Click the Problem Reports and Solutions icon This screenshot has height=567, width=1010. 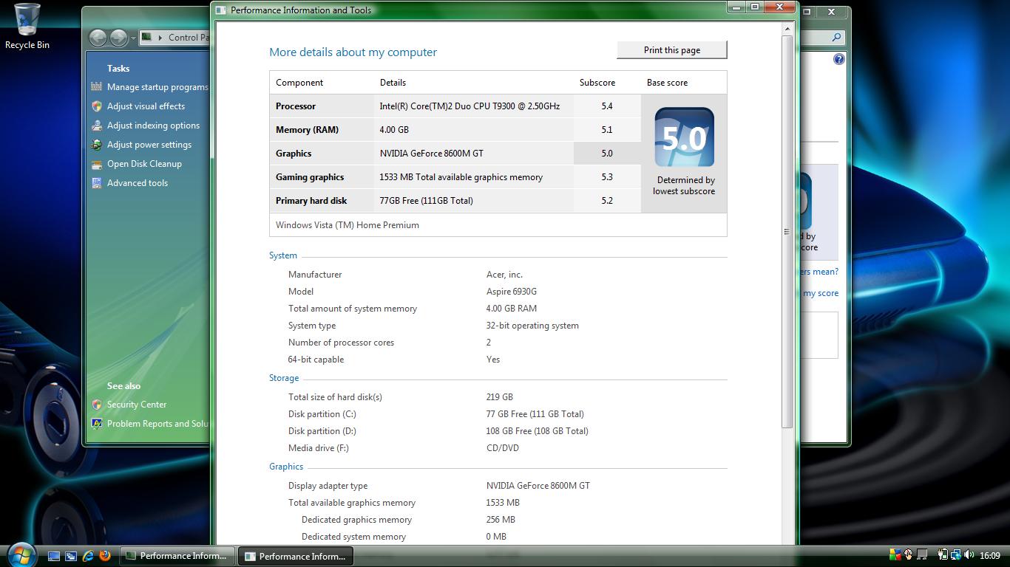tap(96, 423)
